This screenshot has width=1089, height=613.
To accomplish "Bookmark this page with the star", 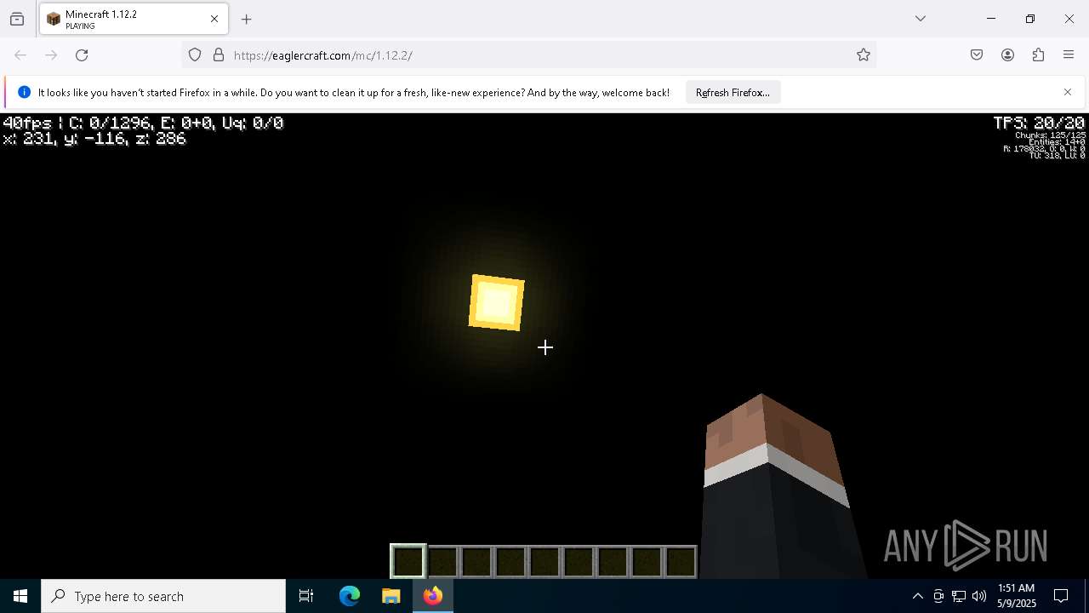I will [x=864, y=55].
